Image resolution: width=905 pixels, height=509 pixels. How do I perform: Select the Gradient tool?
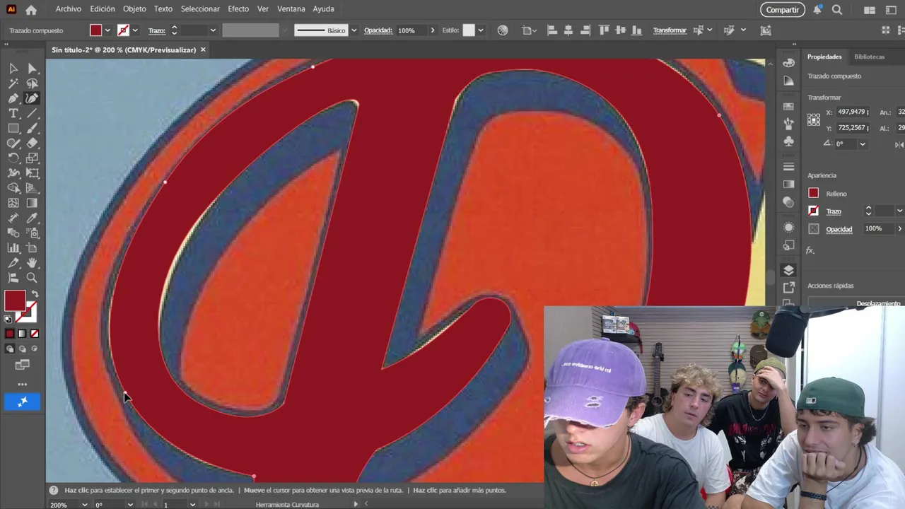coord(32,203)
